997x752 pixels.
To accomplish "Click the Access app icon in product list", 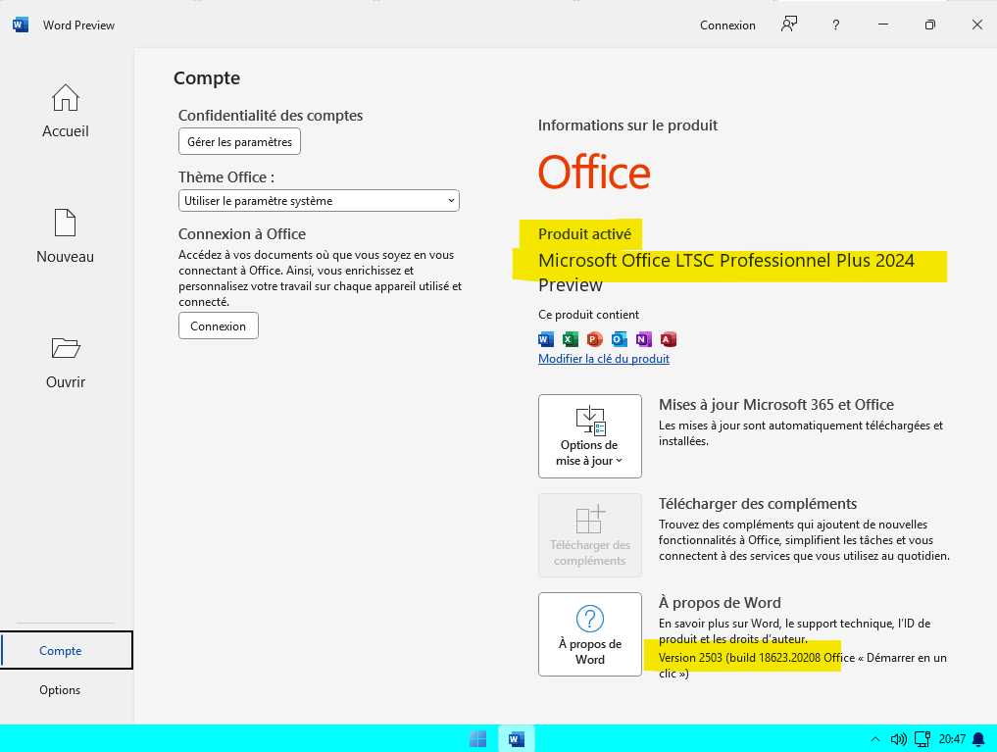I will tap(669, 339).
